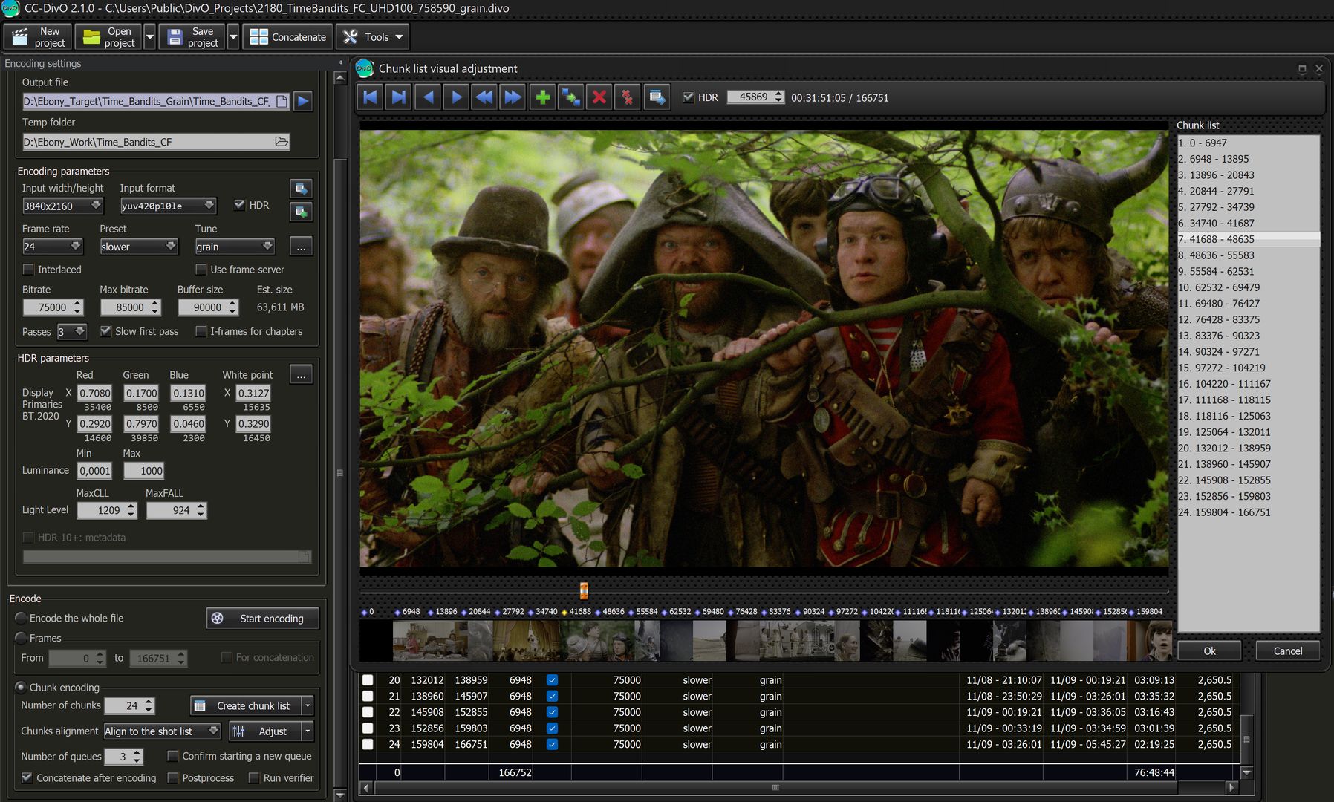1334x802 pixels.
Task: Add chunk point with green plus icon
Action: (x=542, y=97)
